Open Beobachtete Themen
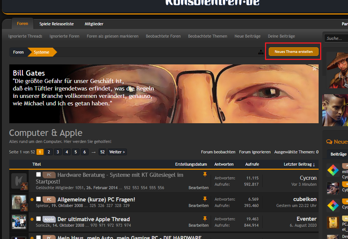The width and height of the screenshot is (348, 239). coord(208,36)
